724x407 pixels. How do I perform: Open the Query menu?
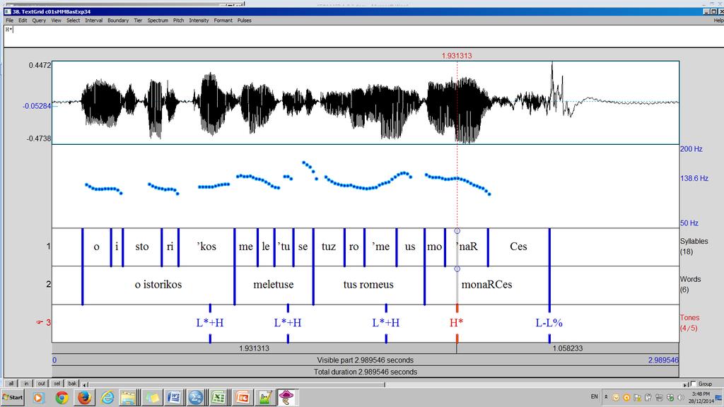coord(39,20)
